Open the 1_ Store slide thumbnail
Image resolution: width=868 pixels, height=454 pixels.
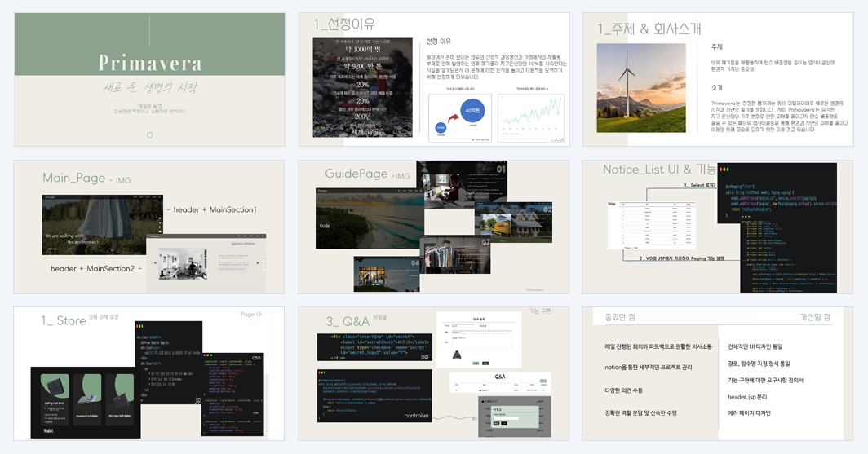(149, 374)
